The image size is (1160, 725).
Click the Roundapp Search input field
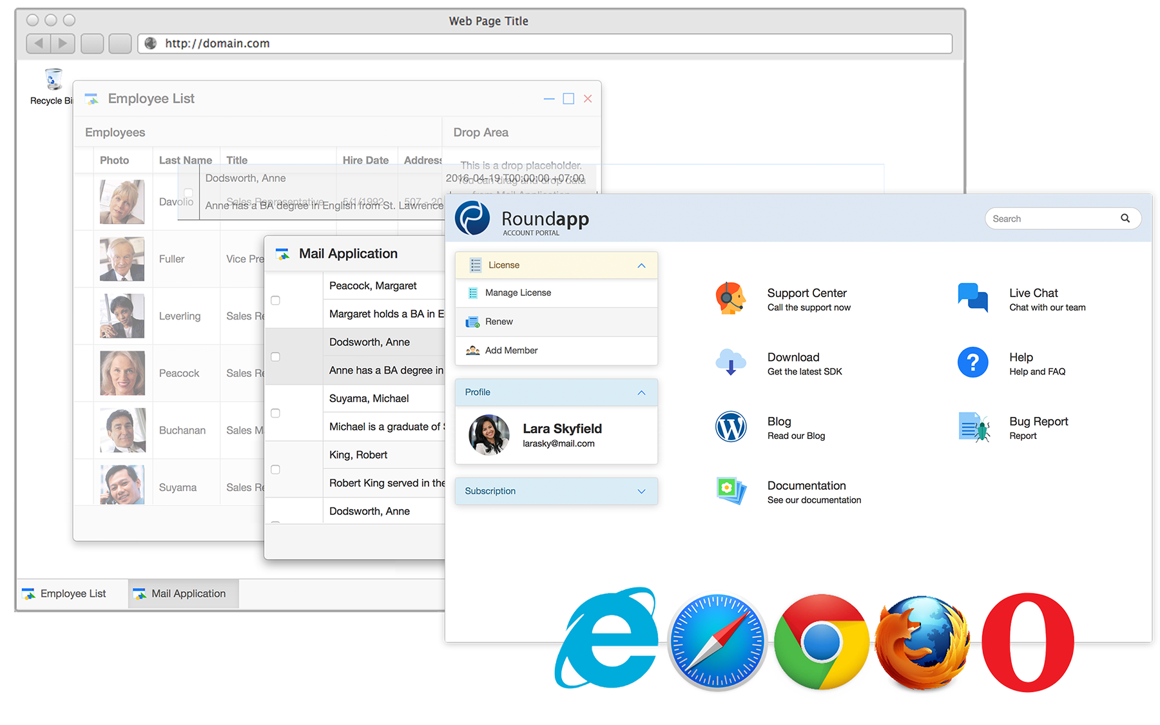(x=1063, y=218)
